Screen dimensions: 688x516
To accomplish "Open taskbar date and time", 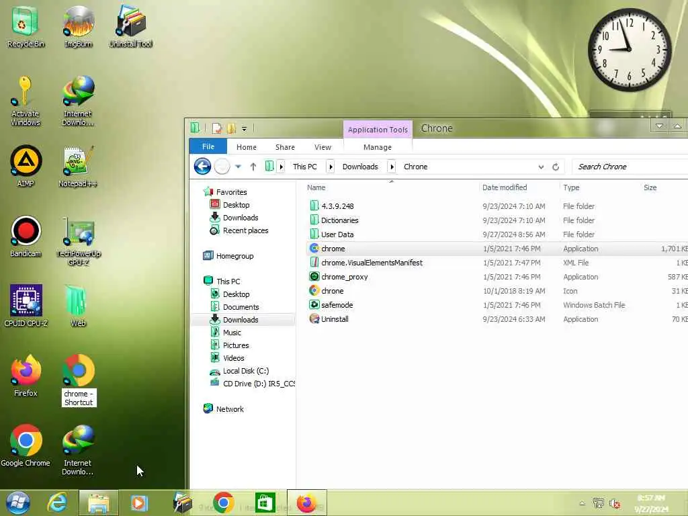I will point(651,503).
